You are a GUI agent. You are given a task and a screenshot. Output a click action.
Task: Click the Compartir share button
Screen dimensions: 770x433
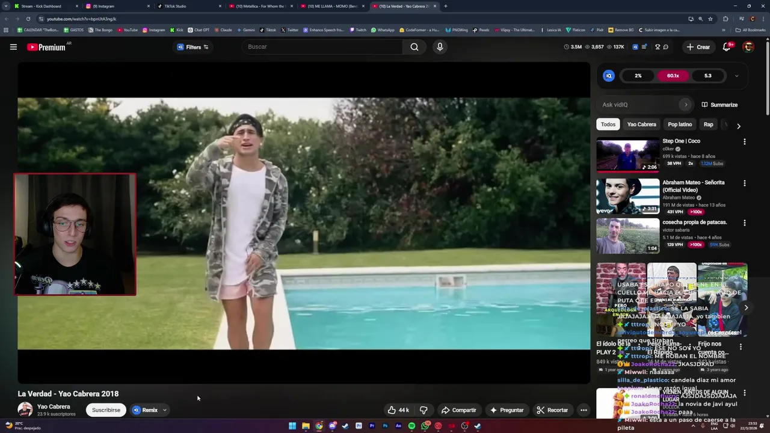[x=458, y=410]
